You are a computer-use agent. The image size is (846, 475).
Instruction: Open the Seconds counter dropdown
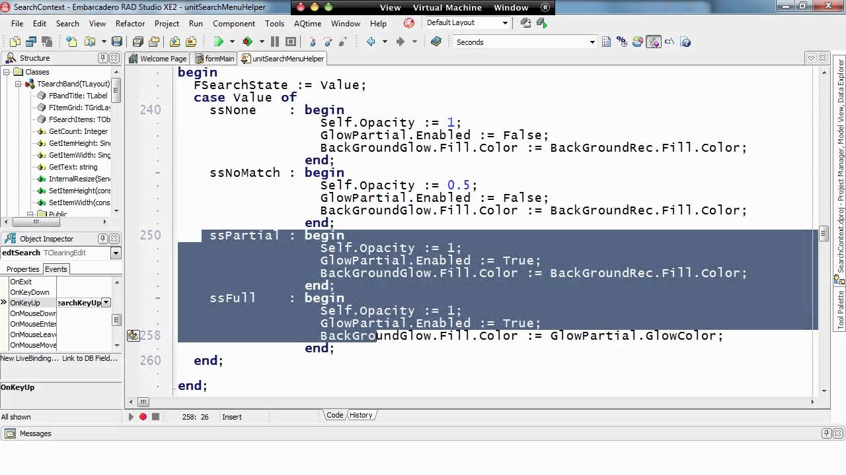[x=592, y=42]
